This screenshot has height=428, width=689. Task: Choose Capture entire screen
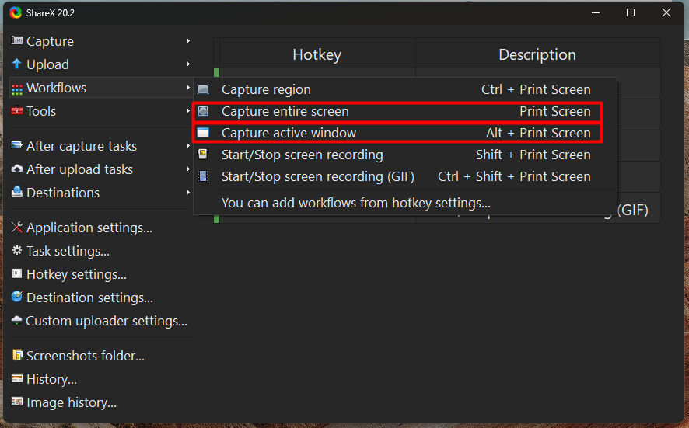tap(404, 111)
